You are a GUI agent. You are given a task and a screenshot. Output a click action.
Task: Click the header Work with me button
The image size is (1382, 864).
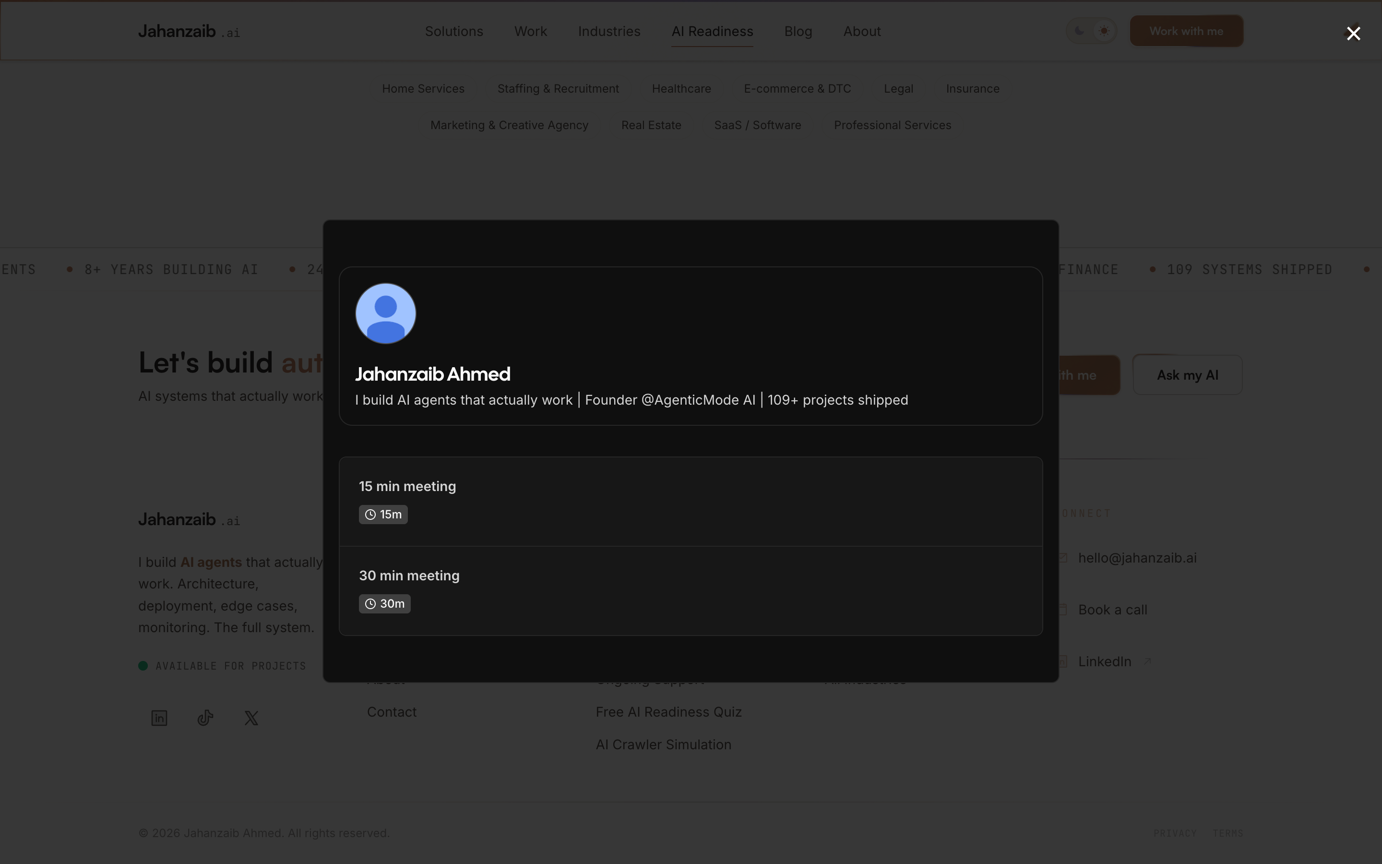click(1186, 31)
